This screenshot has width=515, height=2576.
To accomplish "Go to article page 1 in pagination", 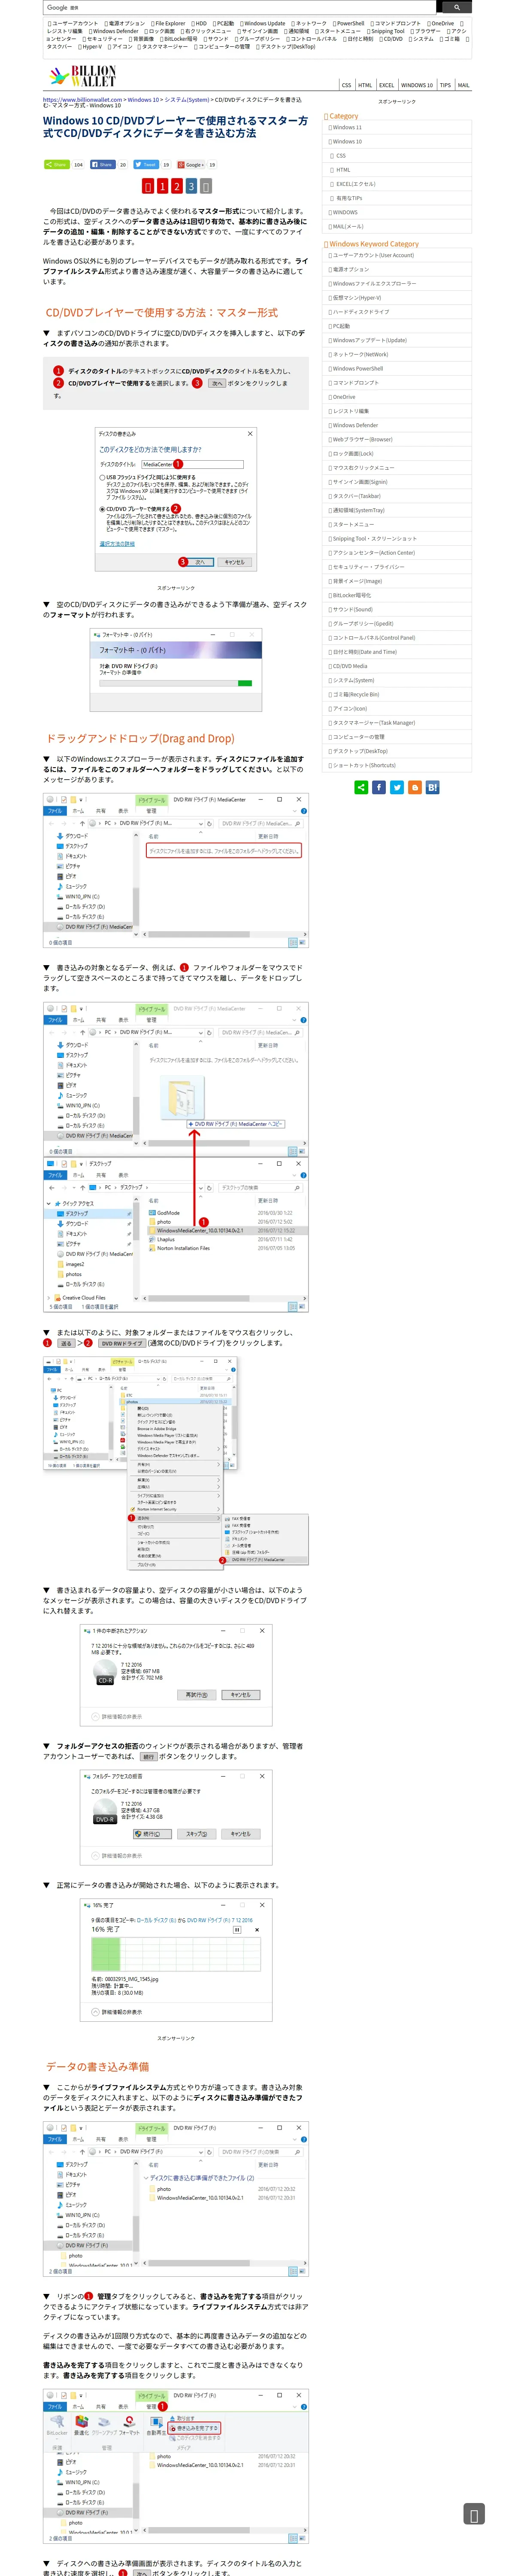I will 162,186.
